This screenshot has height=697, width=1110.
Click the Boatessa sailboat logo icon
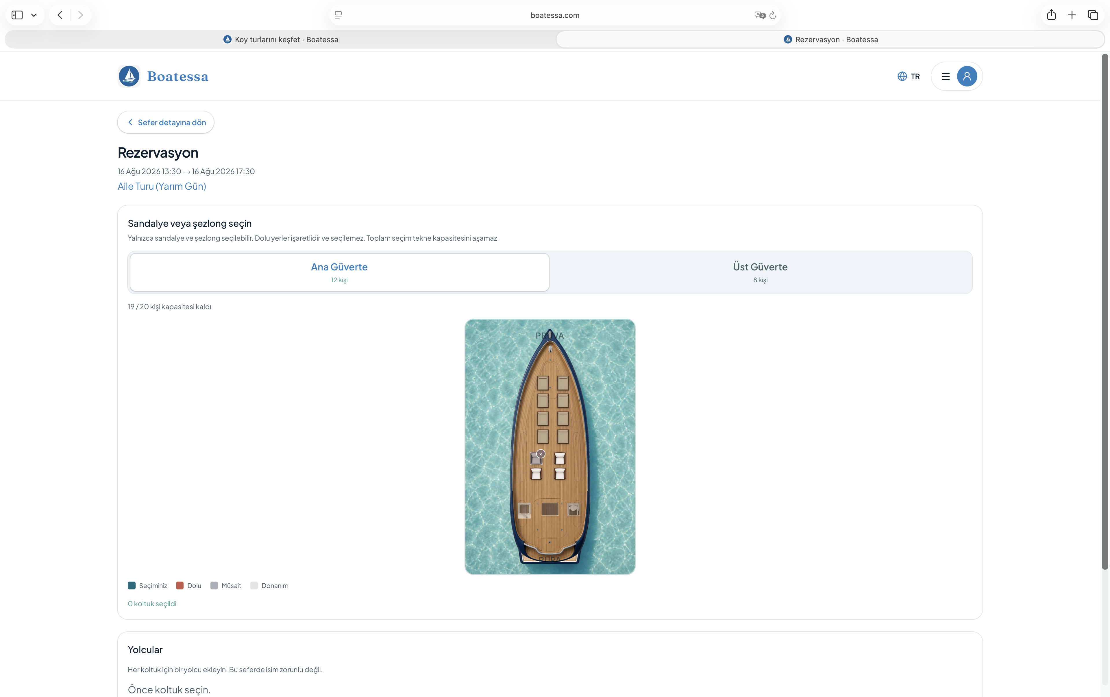[129, 76]
